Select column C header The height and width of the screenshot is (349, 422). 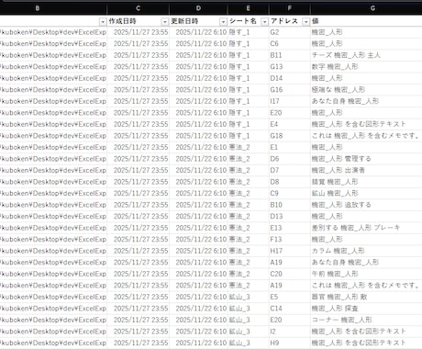coord(139,8)
